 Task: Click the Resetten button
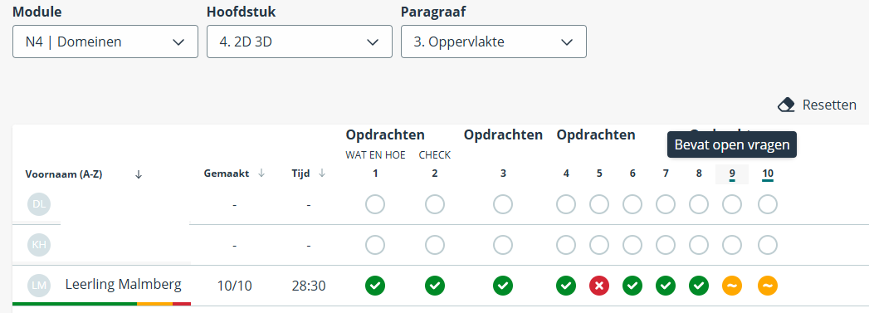[x=817, y=105]
